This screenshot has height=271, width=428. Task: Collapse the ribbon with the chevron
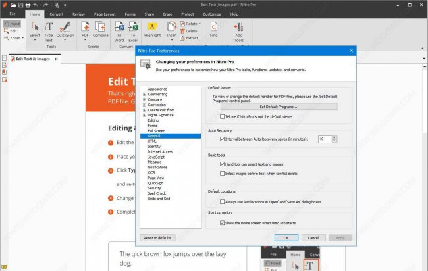pos(423,49)
